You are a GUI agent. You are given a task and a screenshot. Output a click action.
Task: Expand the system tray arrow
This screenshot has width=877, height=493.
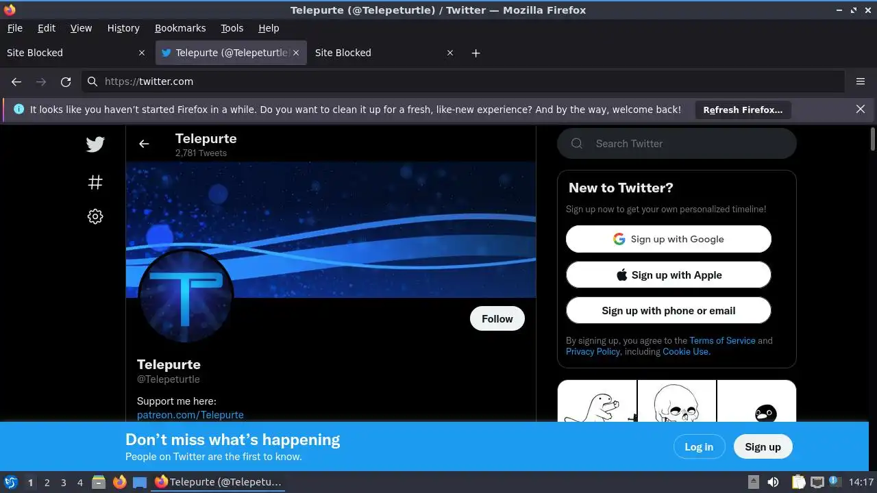pos(753,482)
